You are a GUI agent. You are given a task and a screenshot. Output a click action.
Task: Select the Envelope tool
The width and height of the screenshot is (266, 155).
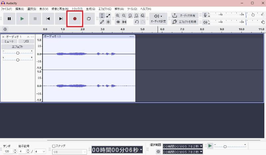pos(108,16)
